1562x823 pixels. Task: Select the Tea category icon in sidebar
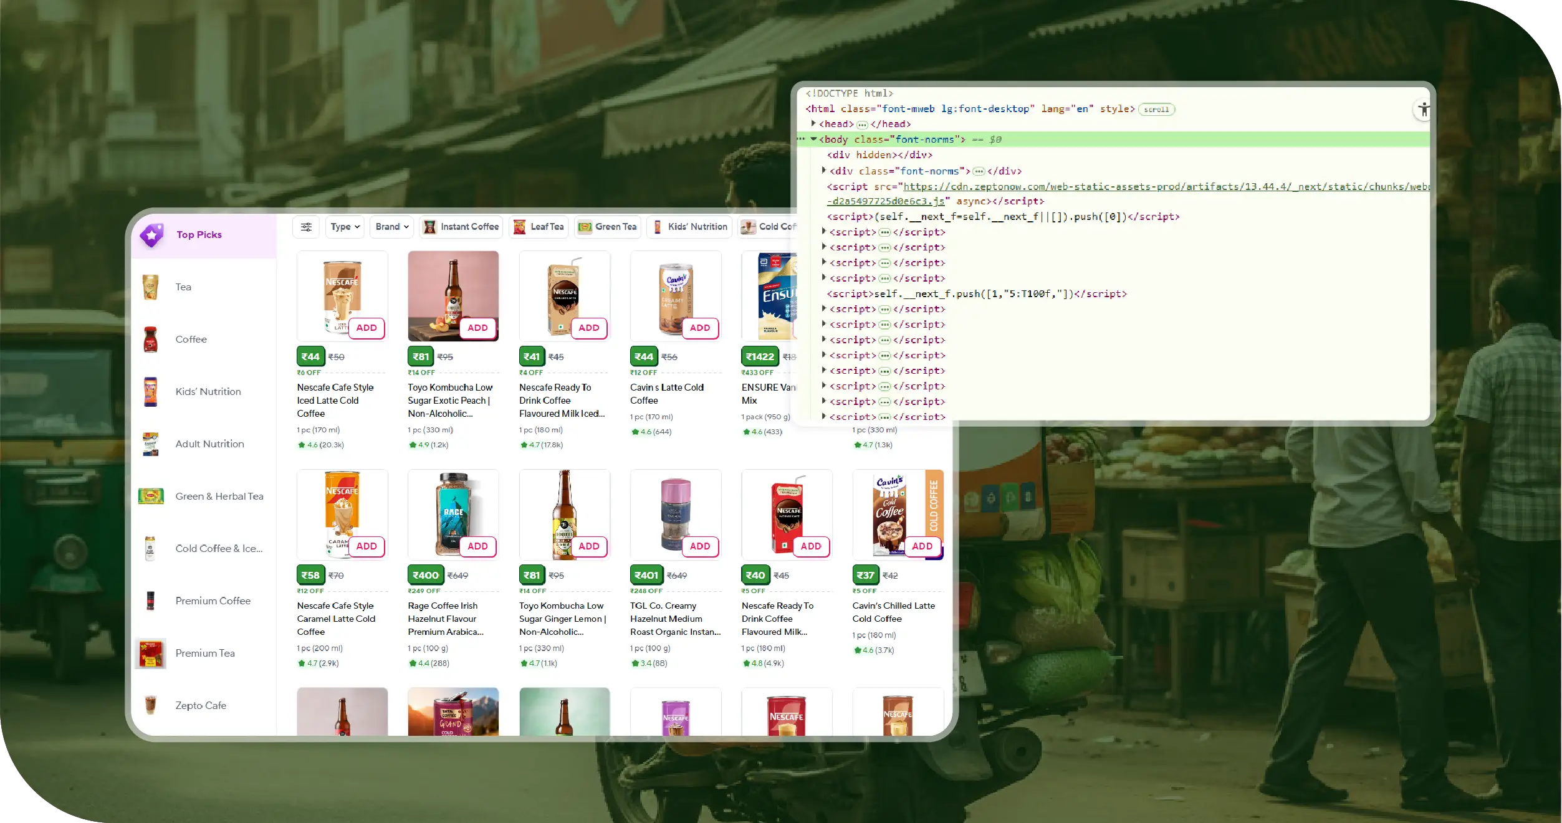click(150, 287)
